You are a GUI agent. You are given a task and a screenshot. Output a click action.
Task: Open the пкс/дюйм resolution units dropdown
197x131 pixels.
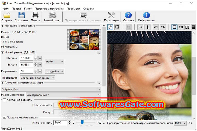point(54,71)
